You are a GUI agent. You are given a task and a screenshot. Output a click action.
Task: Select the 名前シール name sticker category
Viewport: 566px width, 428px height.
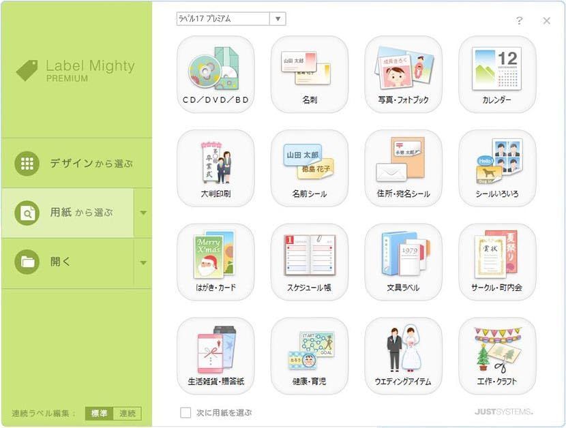310,168
